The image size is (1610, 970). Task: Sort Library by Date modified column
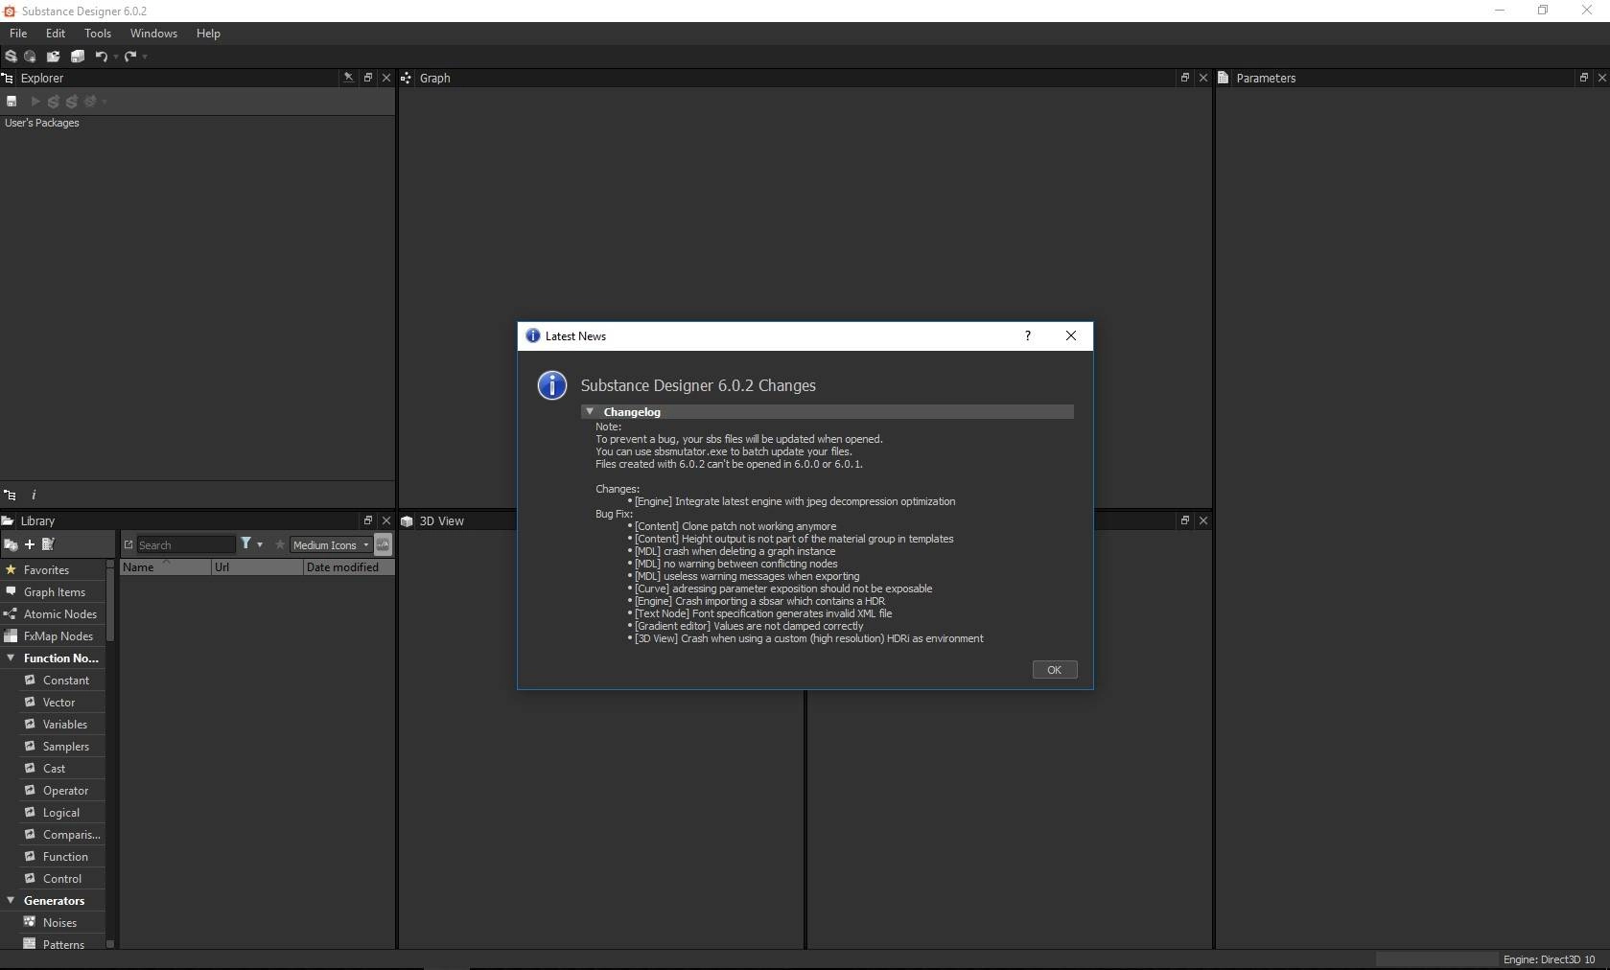[x=349, y=567]
